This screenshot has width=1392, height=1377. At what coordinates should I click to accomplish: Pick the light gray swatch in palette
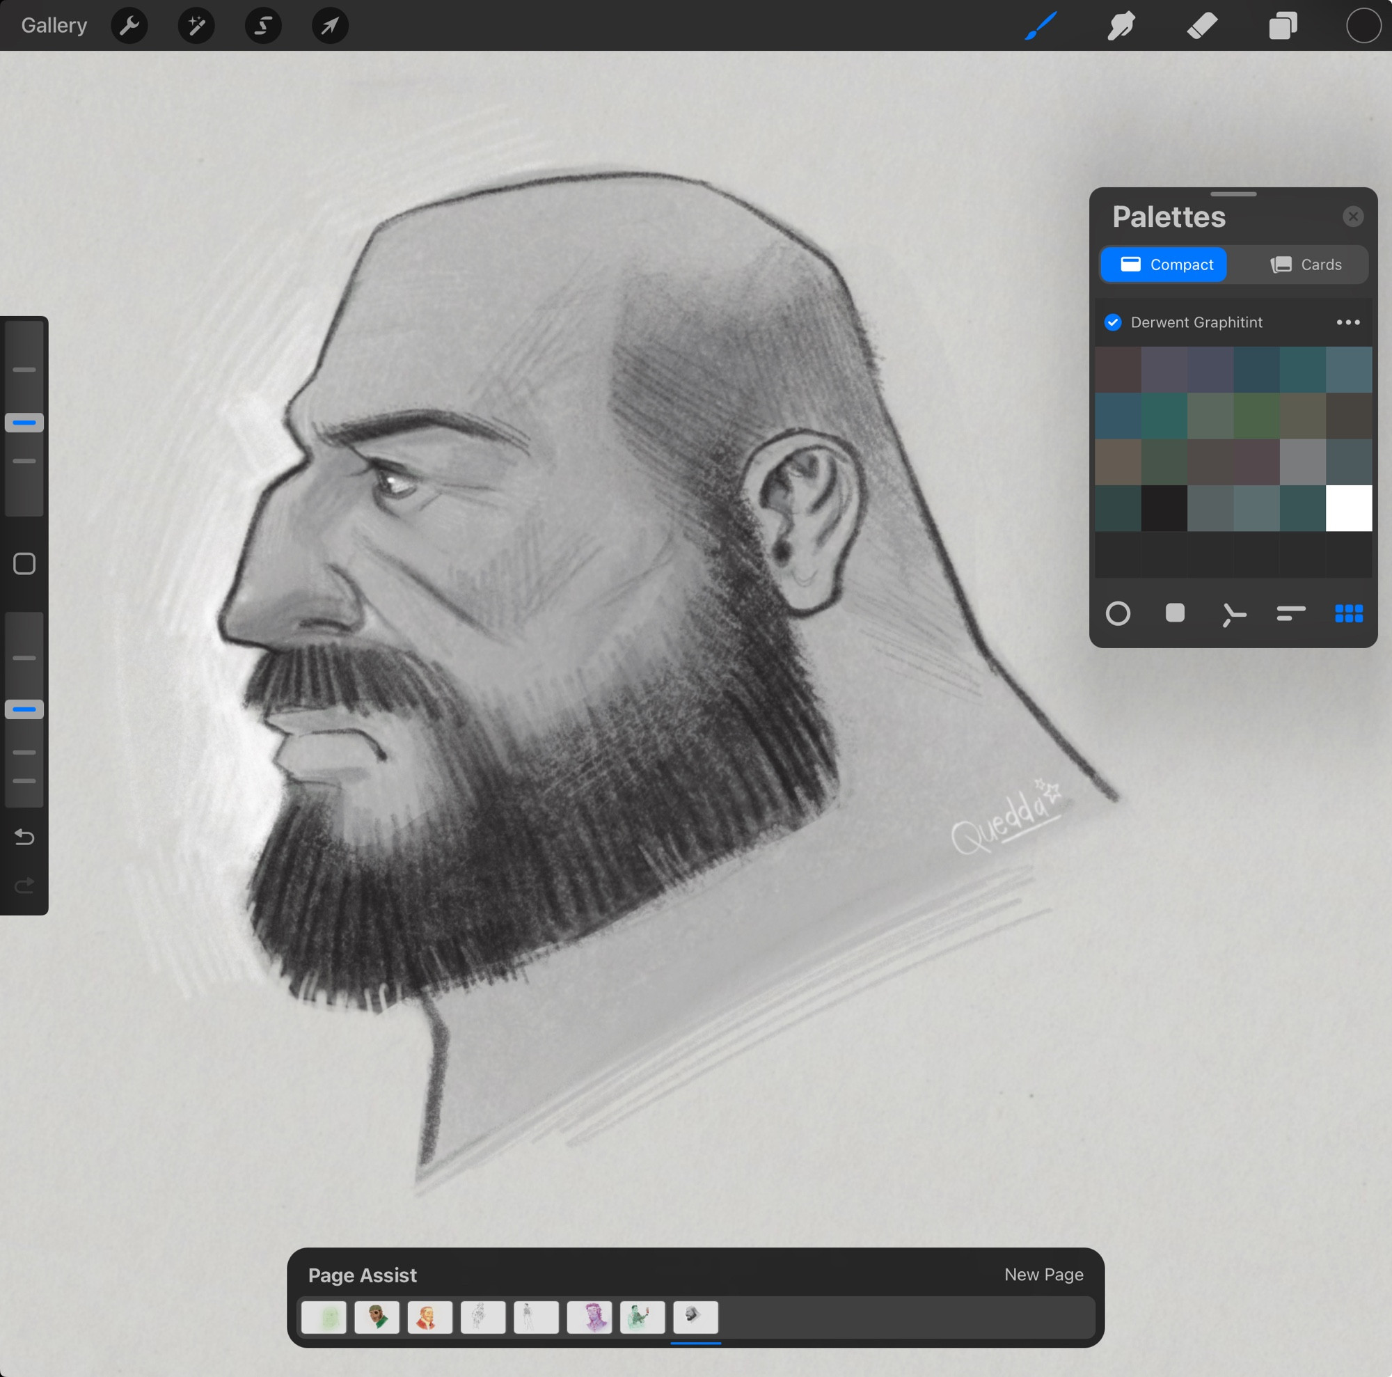click(x=1303, y=462)
